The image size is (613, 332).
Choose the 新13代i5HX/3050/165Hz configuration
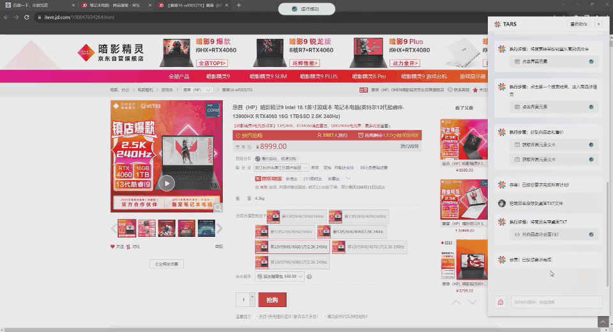296,216
